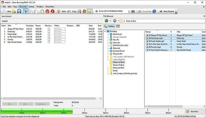
Task: Enable Normalize checkbox for In The Wee Small
Action: click(49, 37)
